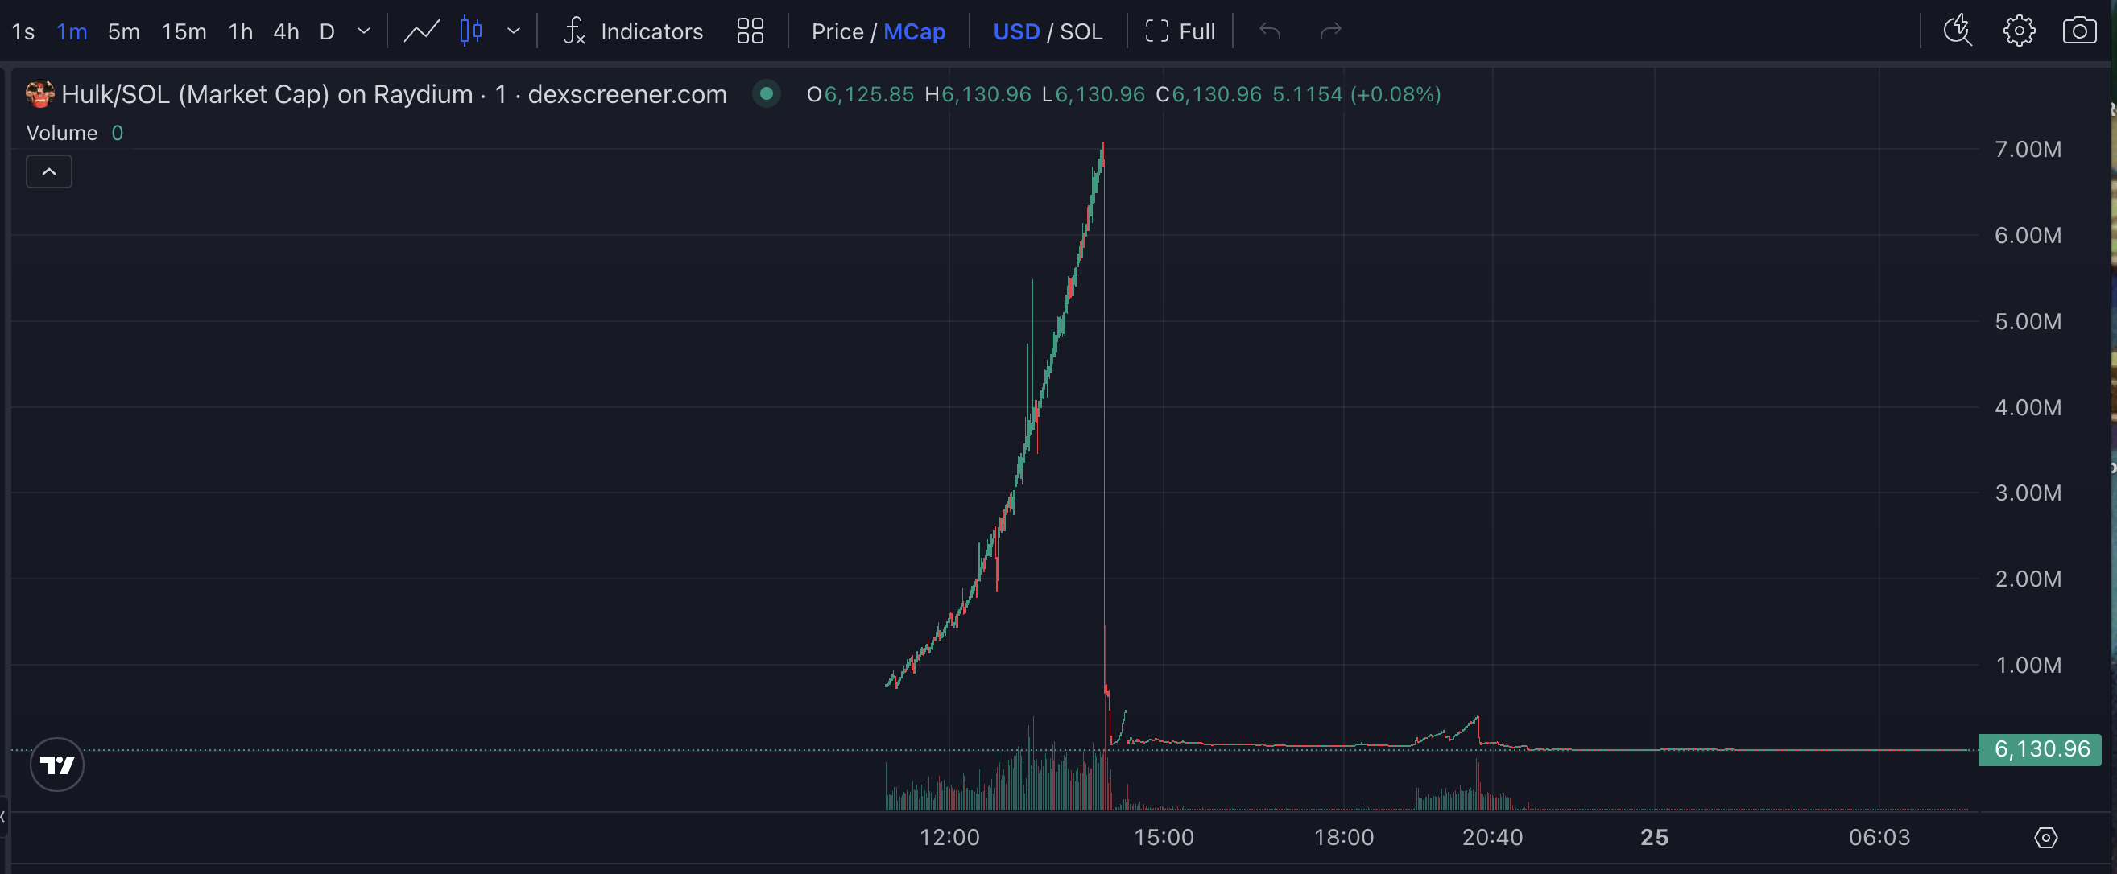Open chart type dropdown chevron

pos(514,31)
